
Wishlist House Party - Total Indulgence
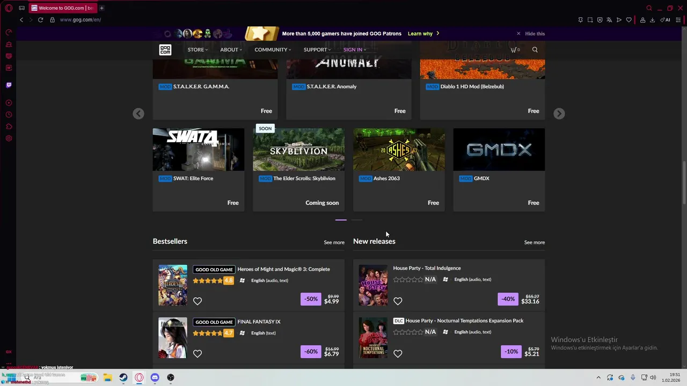398,301
